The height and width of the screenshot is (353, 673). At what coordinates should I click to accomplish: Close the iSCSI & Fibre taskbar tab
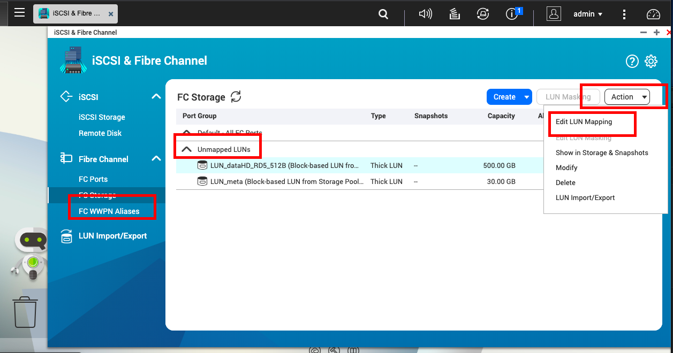[x=111, y=14]
